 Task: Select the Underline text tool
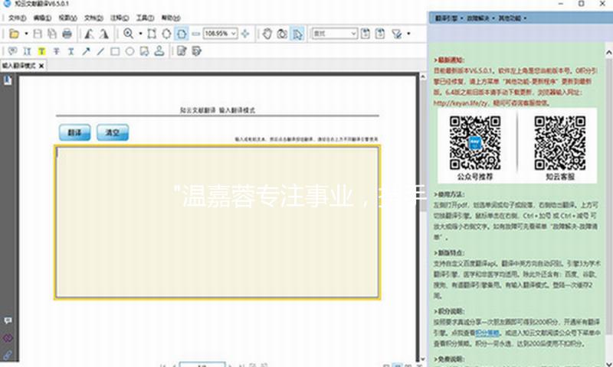[x=70, y=51]
